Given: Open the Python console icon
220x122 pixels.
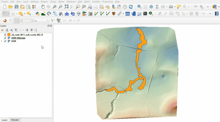Looking at the screenshot, I should [x=37, y=13].
